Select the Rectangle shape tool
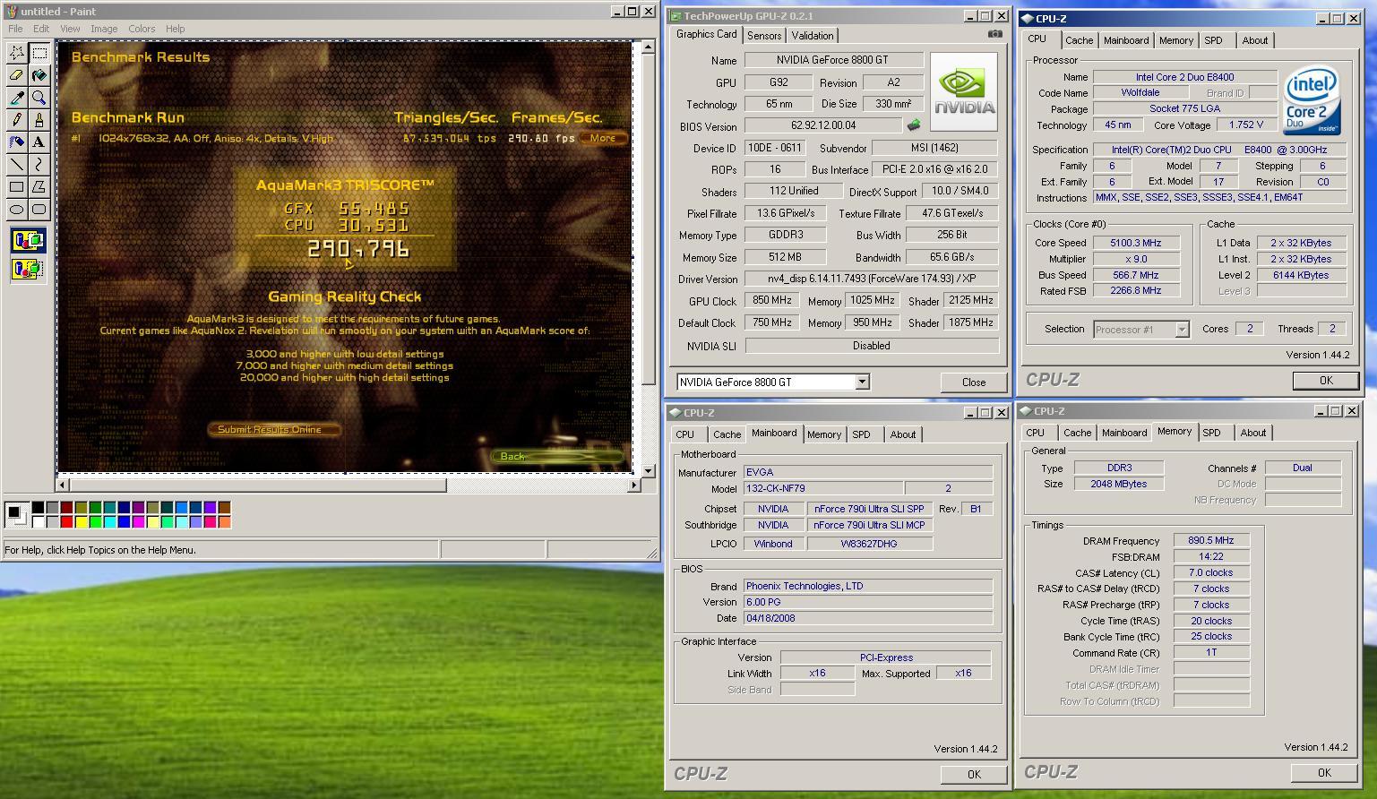Screen dimensions: 1377x799 tap(16, 187)
